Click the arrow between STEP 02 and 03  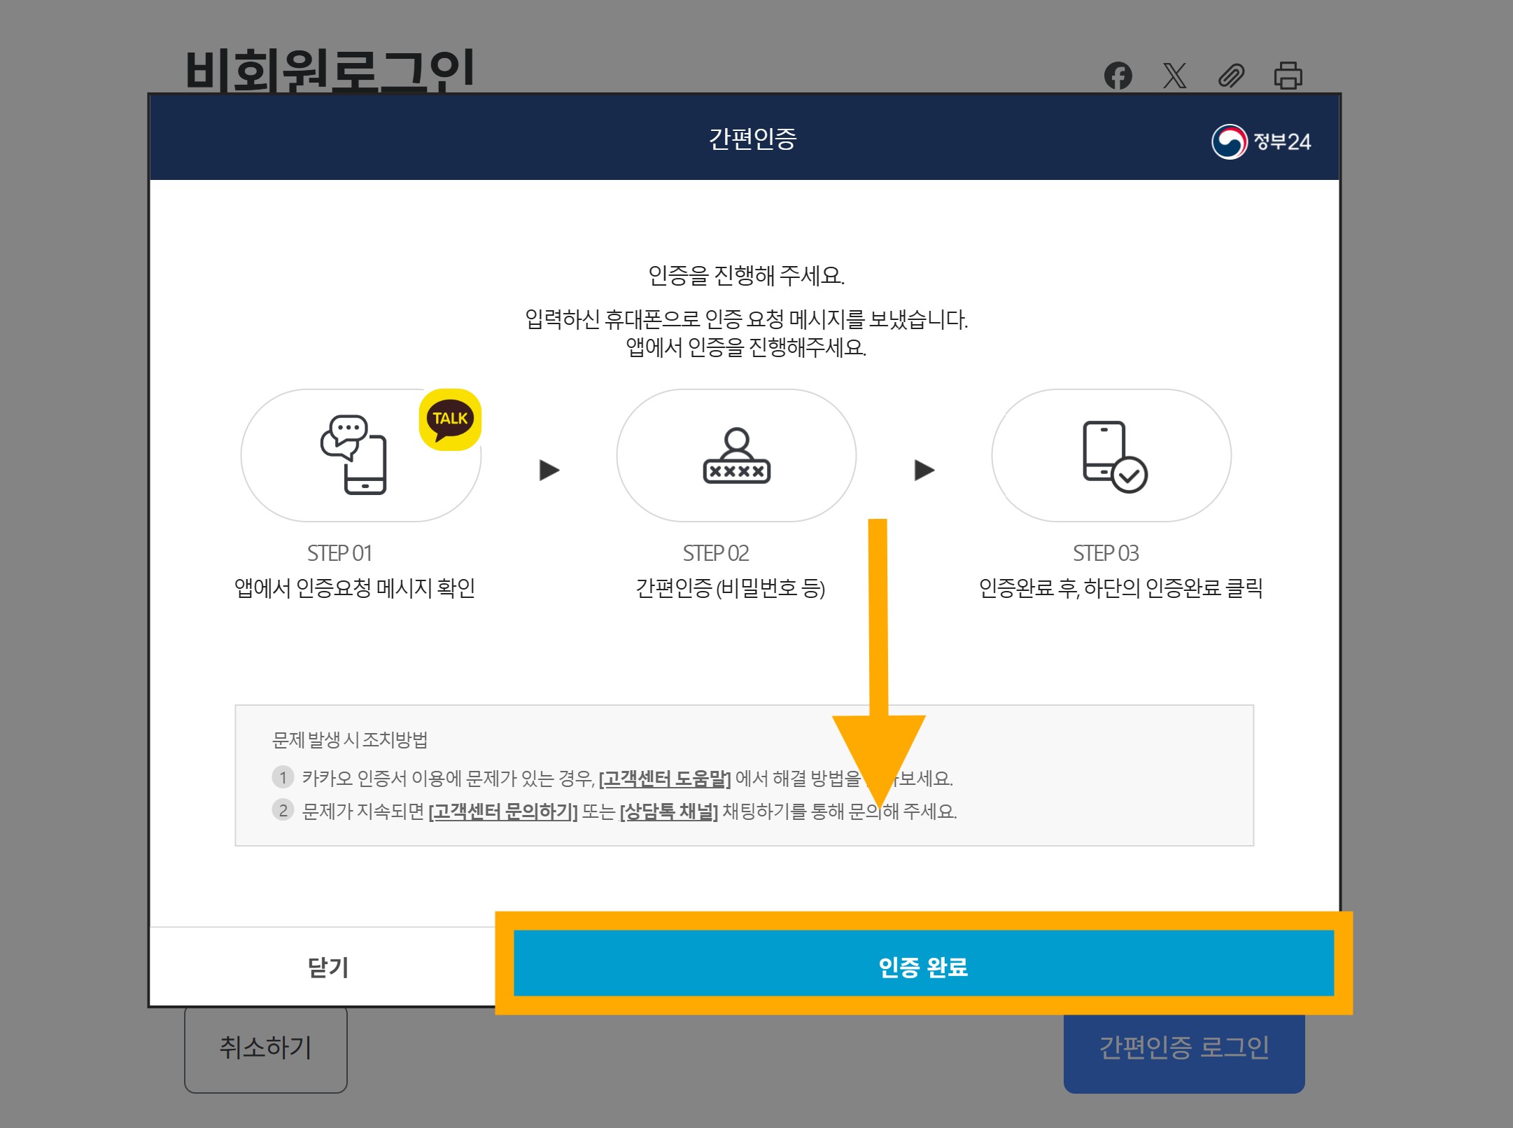(x=924, y=470)
